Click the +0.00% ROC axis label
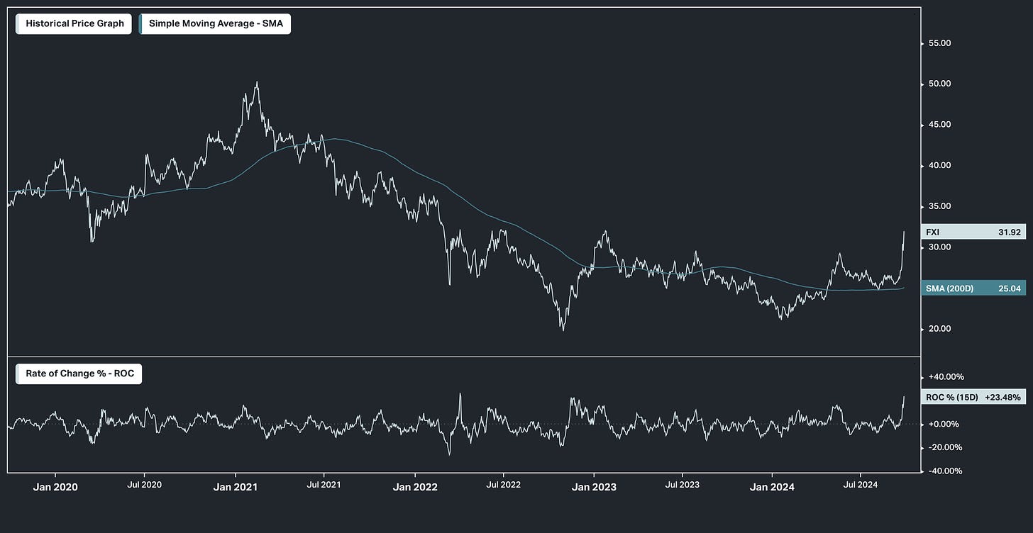This screenshot has width=1033, height=533. [943, 424]
